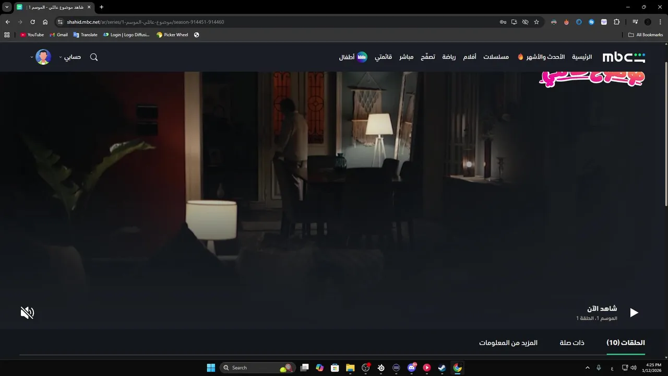668x376 pixels.
Task: Open the Chrome profile avatar
Action: 648,22
